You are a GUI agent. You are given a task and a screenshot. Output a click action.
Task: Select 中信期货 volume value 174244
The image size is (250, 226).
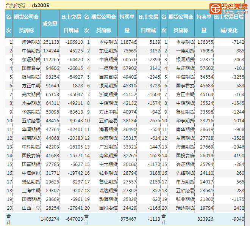point(51,51)
